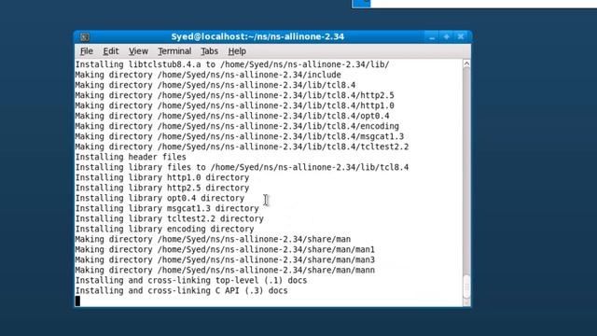Click the line 'Installing libtclstub8.4.a' at top

pyautogui.click(x=232, y=64)
